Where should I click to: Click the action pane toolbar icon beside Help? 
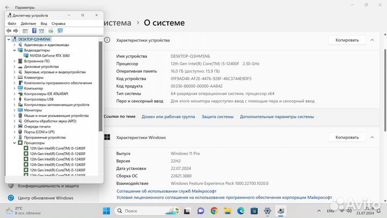click(41, 31)
